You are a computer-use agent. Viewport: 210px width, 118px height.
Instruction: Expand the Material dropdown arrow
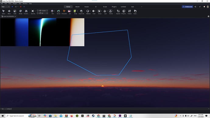[90, 11]
